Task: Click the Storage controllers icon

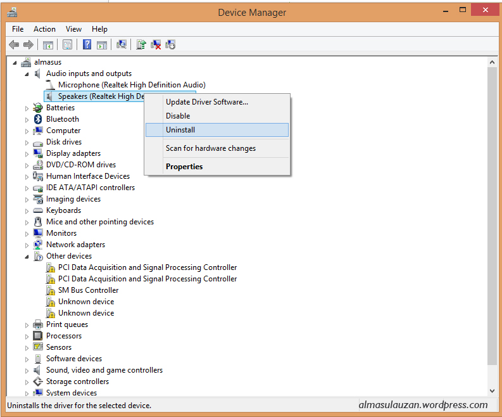Action: point(38,382)
